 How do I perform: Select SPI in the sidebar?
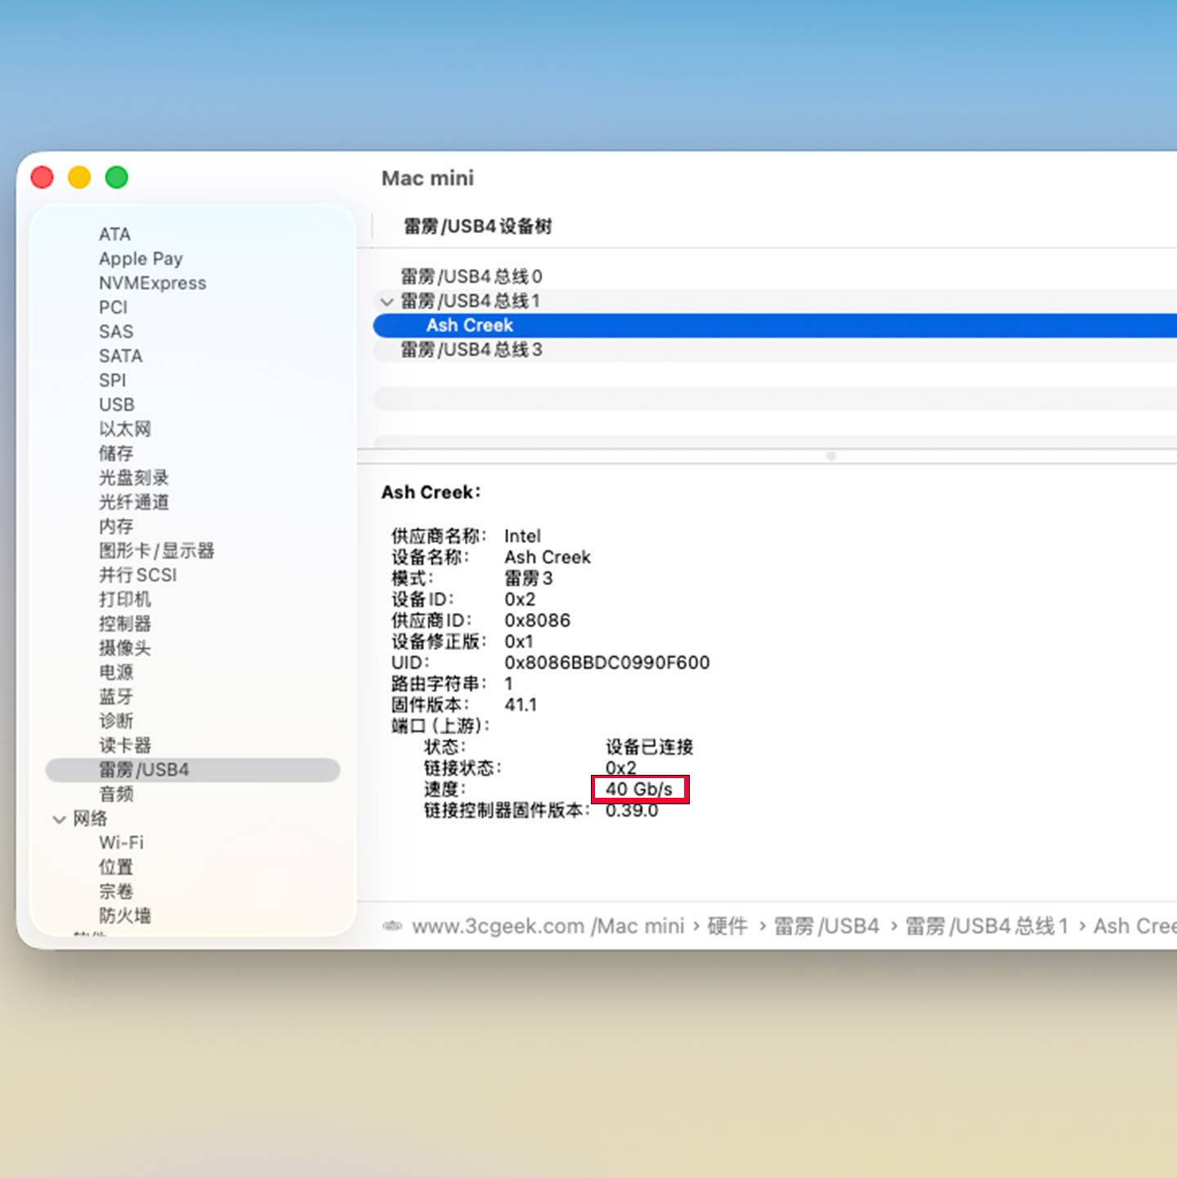point(112,381)
